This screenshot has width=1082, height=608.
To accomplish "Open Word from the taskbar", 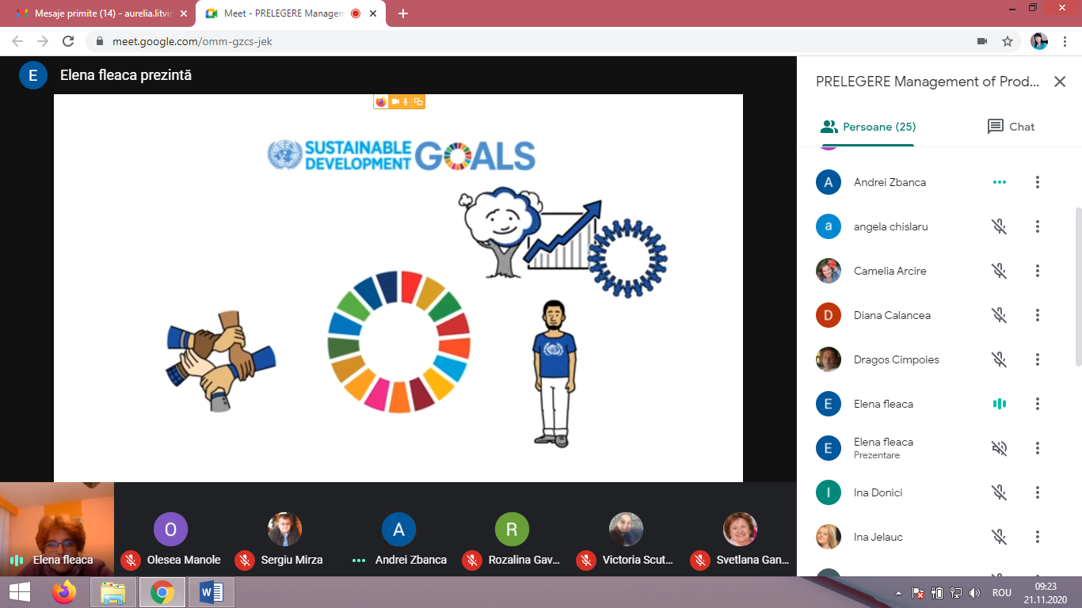I will (211, 591).
